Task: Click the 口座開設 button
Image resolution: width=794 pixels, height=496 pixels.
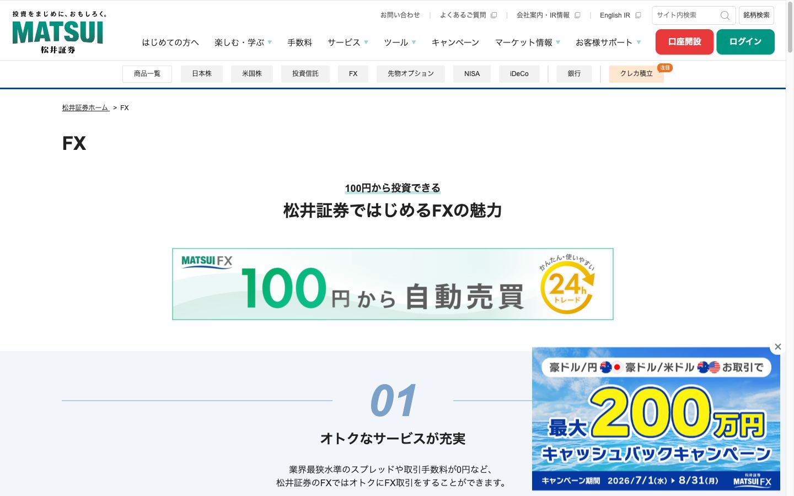Action: [x=684, y=42]
